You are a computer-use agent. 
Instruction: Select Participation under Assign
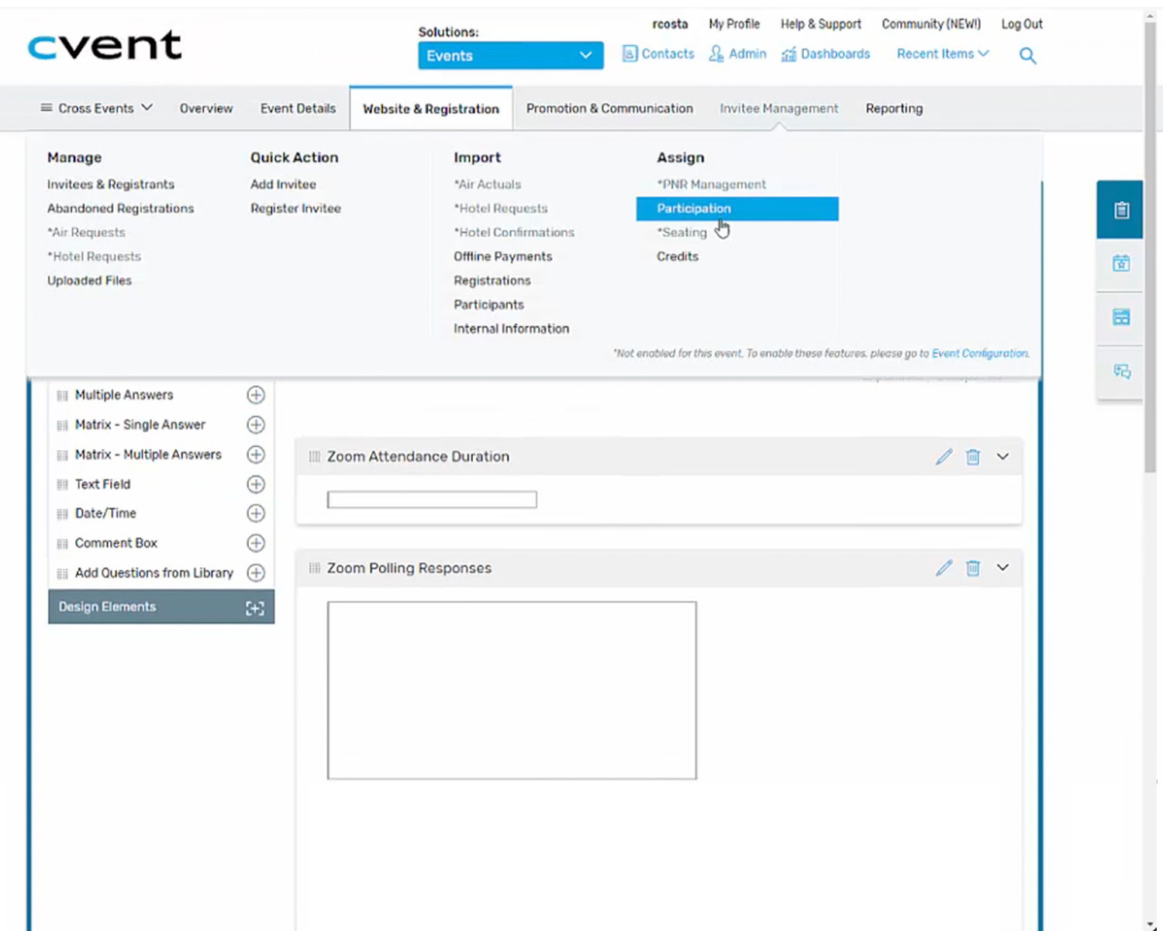(693, 208)
